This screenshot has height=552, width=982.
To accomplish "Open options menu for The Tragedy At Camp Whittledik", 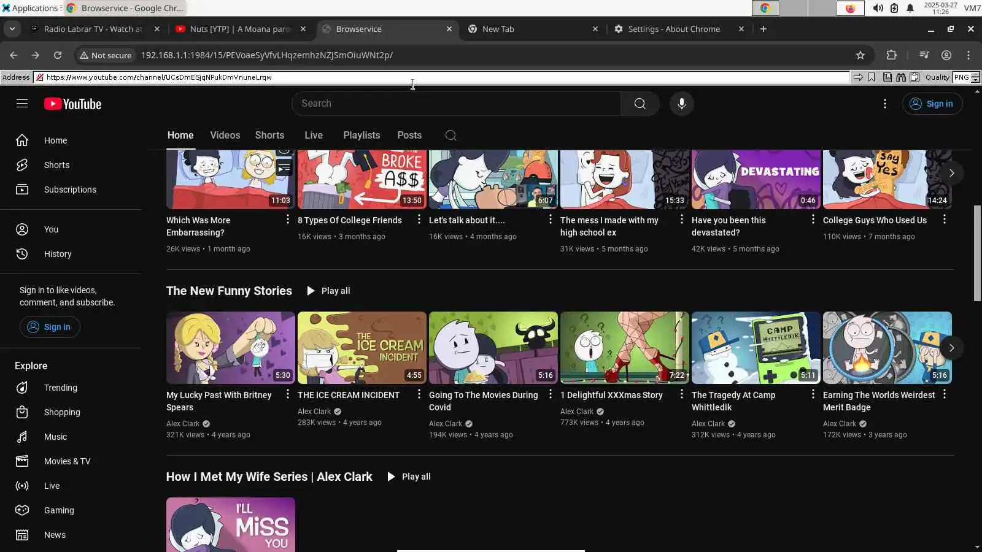I will (x=813, y=394).
